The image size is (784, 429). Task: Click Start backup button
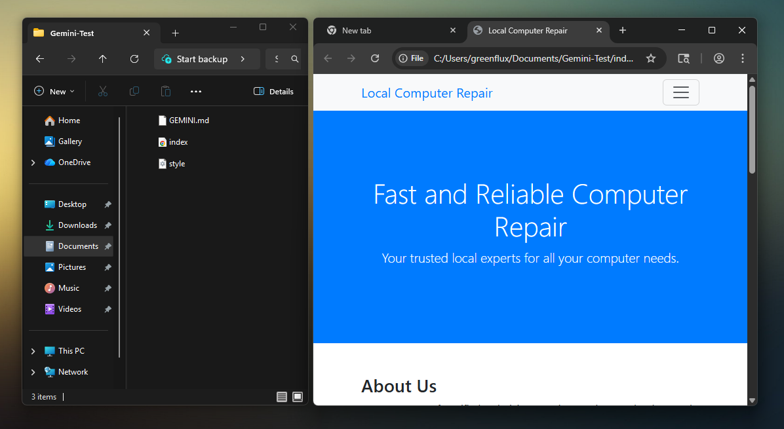point(203,59)
